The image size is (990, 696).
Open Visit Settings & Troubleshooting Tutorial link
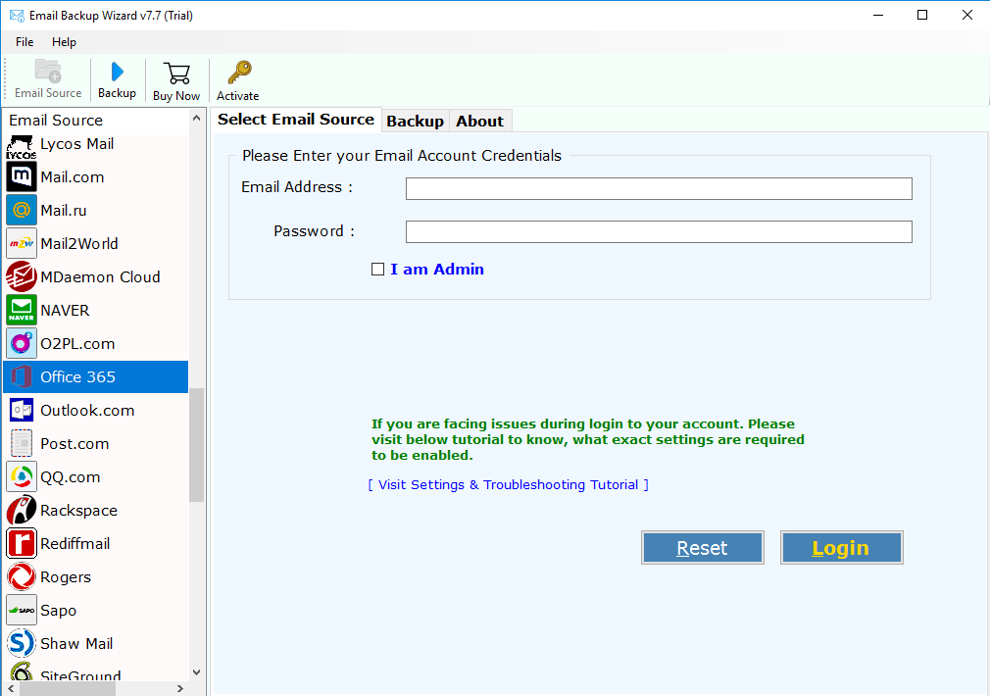[509, 484]
